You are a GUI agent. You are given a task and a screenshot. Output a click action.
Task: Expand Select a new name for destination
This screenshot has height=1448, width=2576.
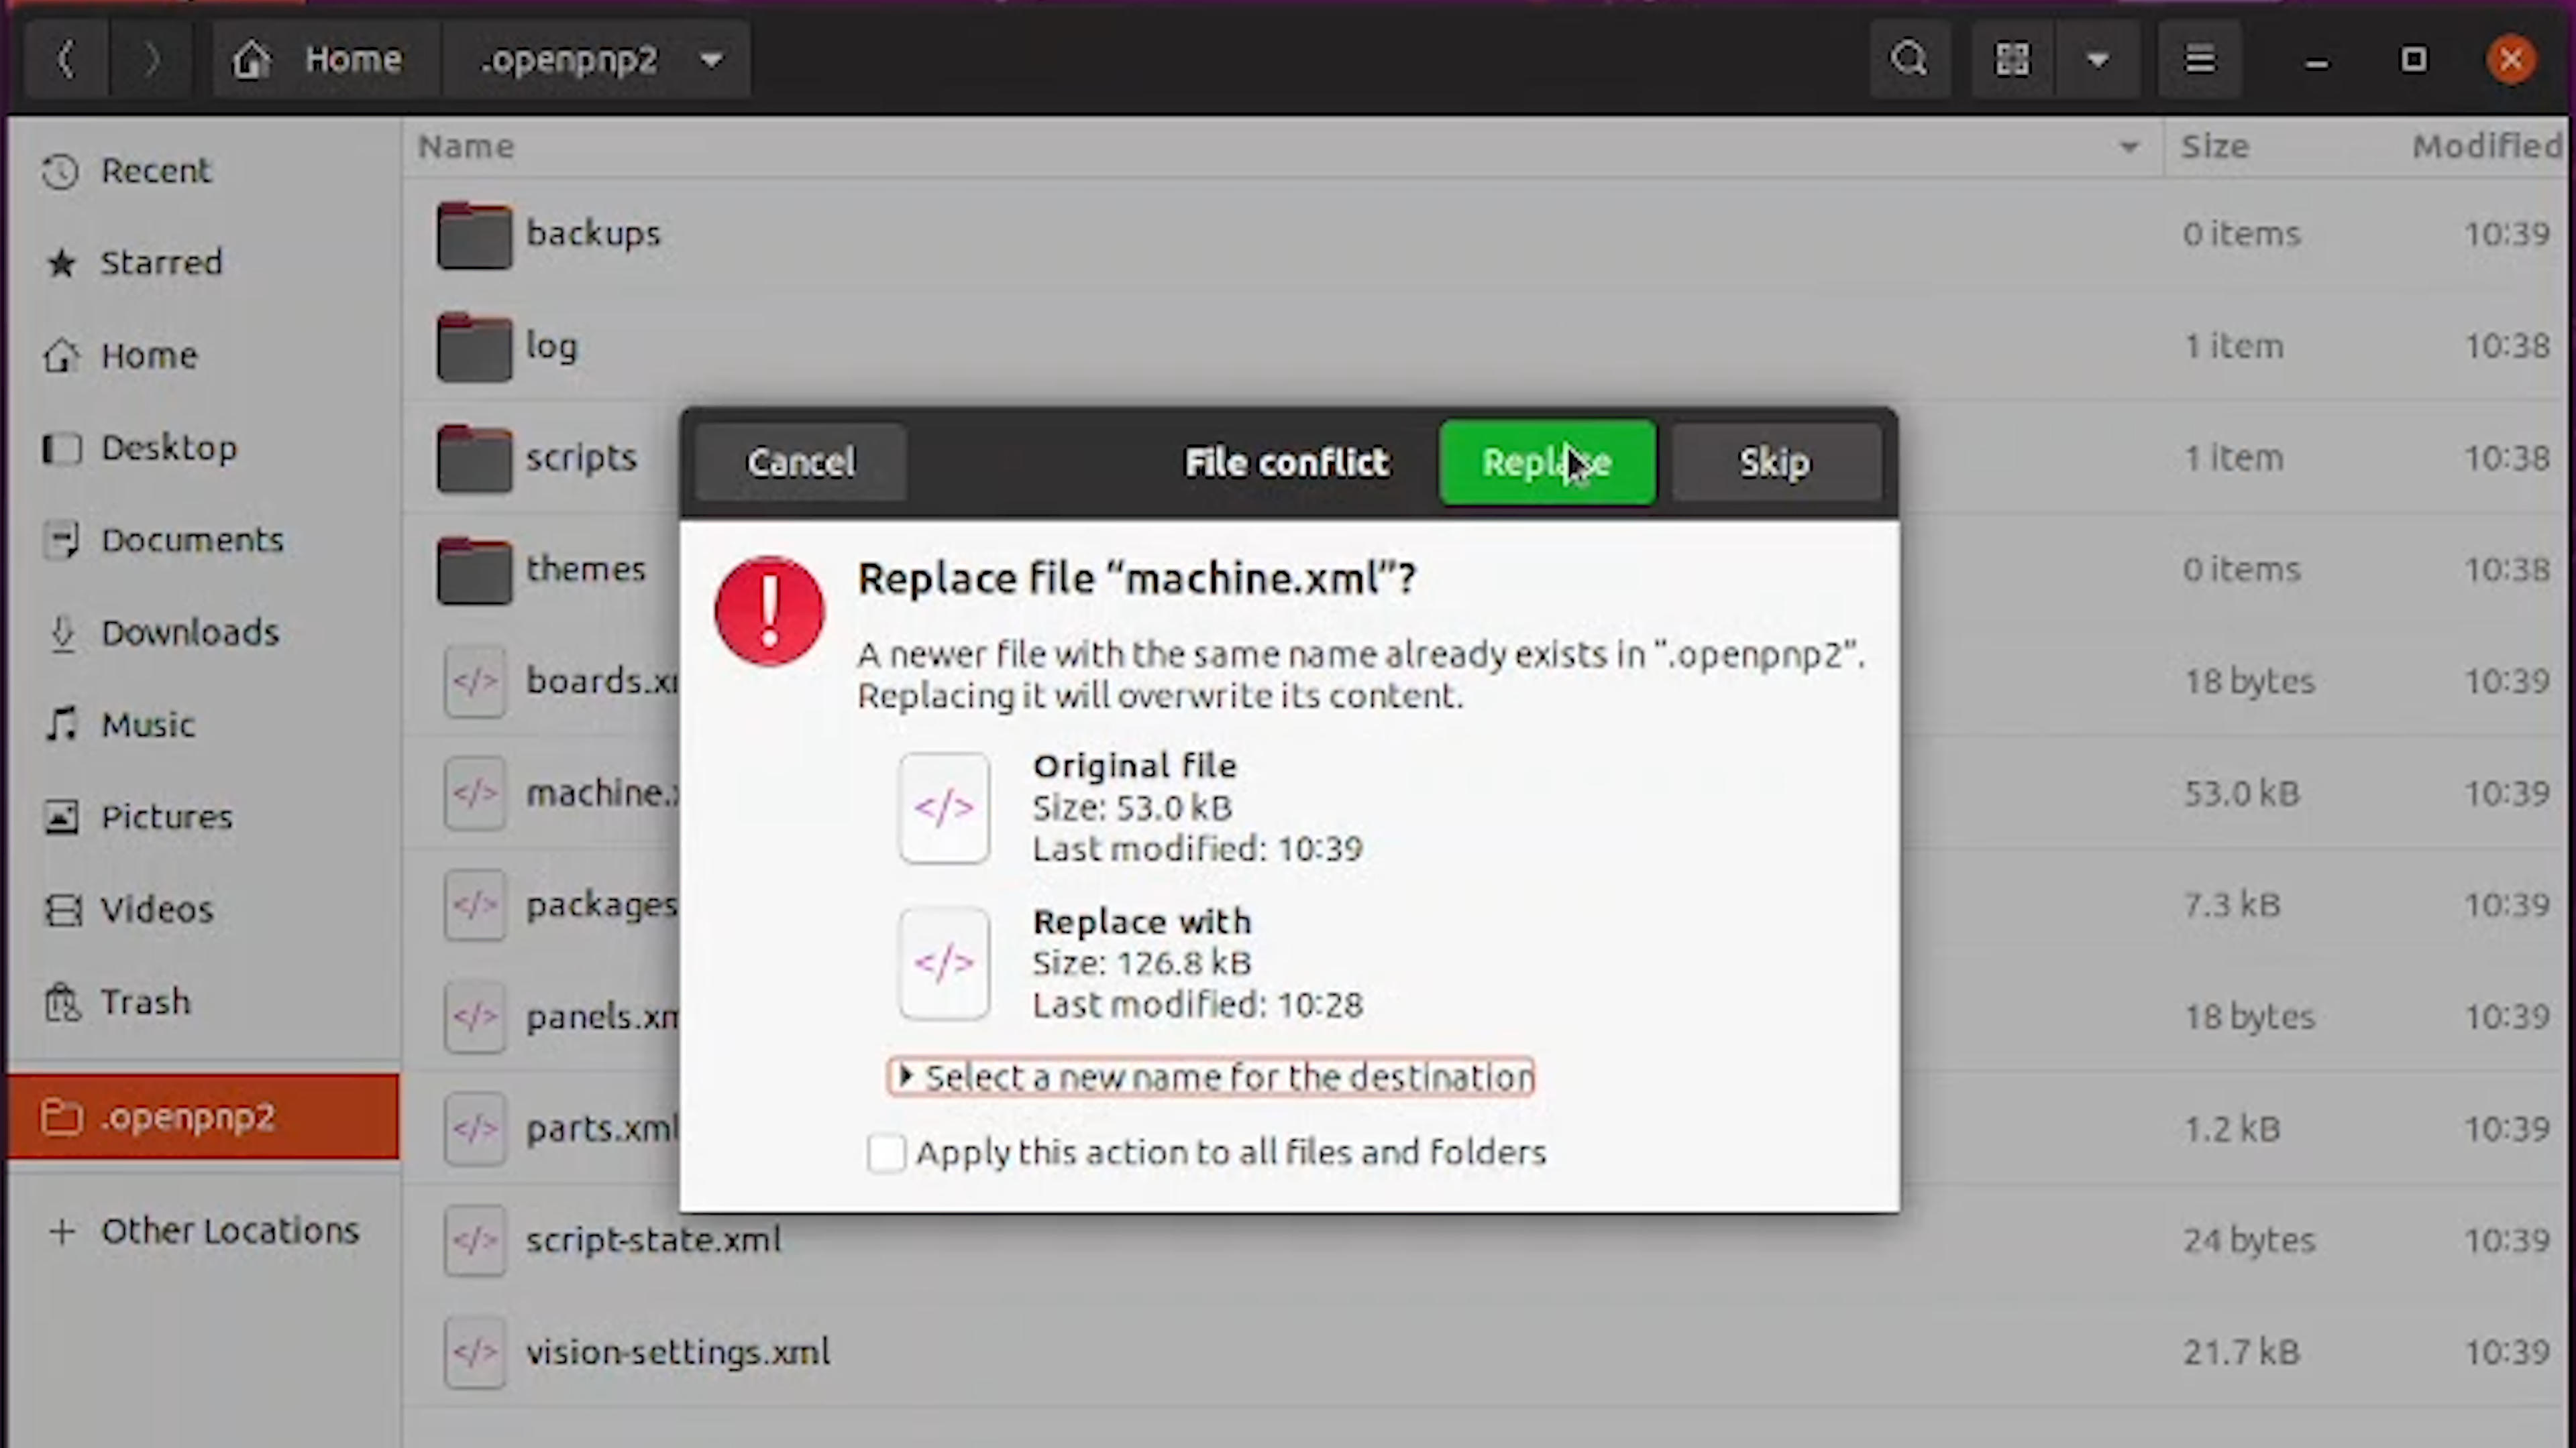tap(1210, 1077)
